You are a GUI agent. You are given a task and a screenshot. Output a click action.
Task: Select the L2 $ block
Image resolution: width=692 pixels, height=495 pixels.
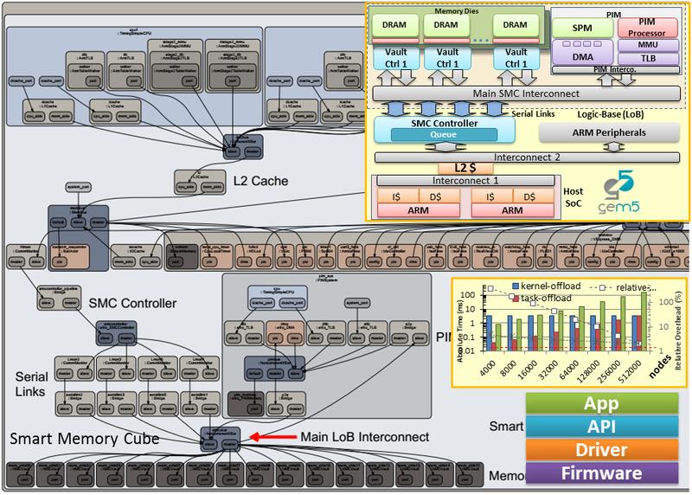coord(465,168)
